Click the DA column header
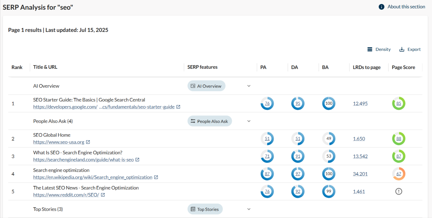Viewport: 432px width, 218px height. tap(295, 67)
